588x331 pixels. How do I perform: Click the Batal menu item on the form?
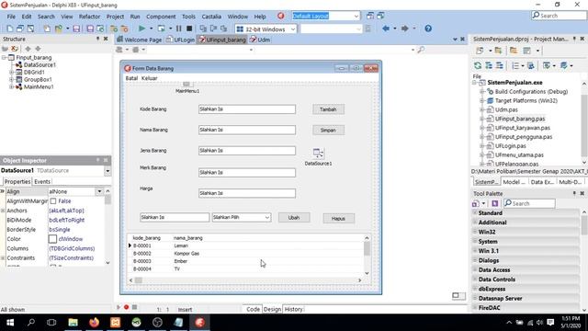click(x=131, y=78)
